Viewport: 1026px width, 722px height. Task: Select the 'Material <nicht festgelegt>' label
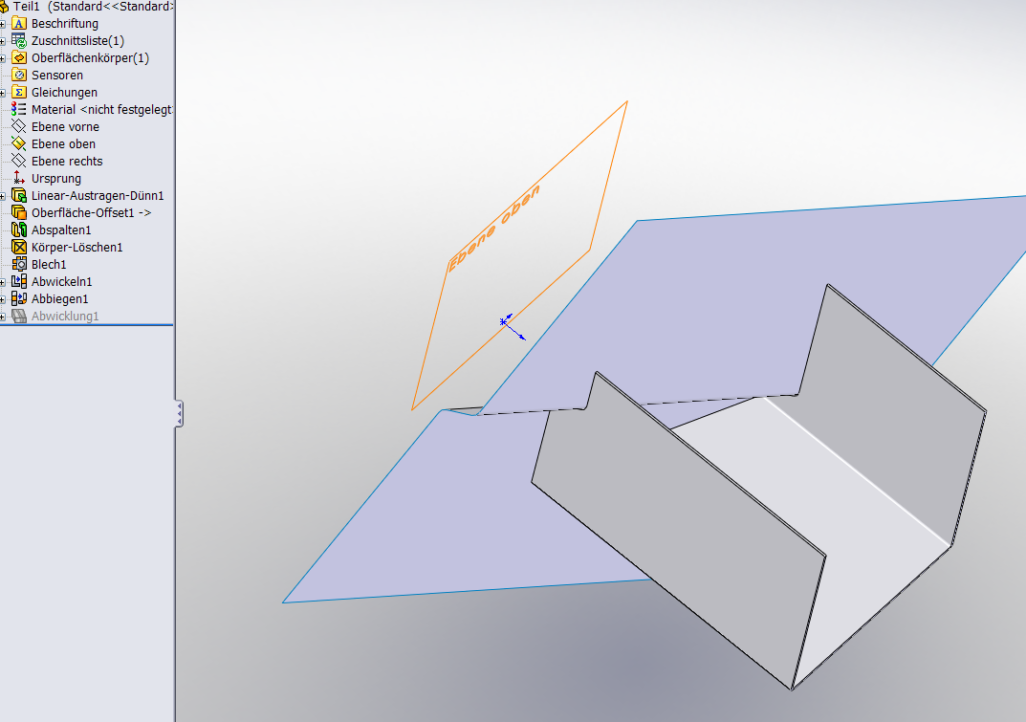tap(102, 109)
